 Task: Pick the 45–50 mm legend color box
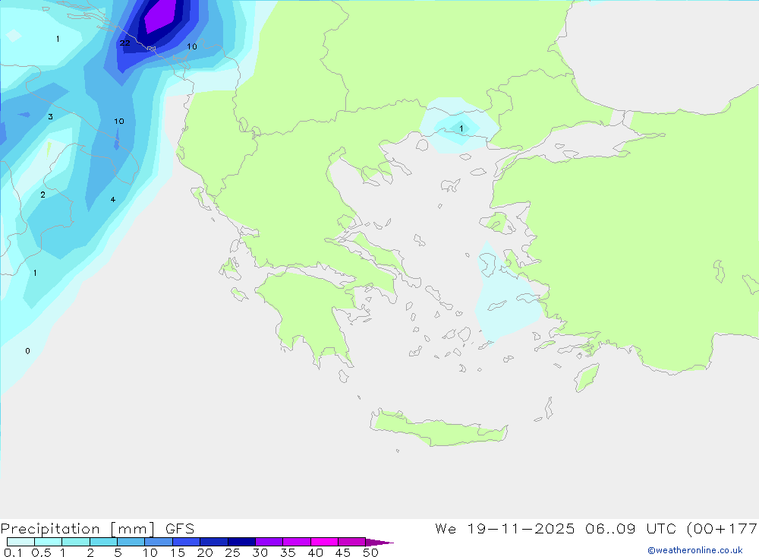pyautogui.click(x=352, y=542)
